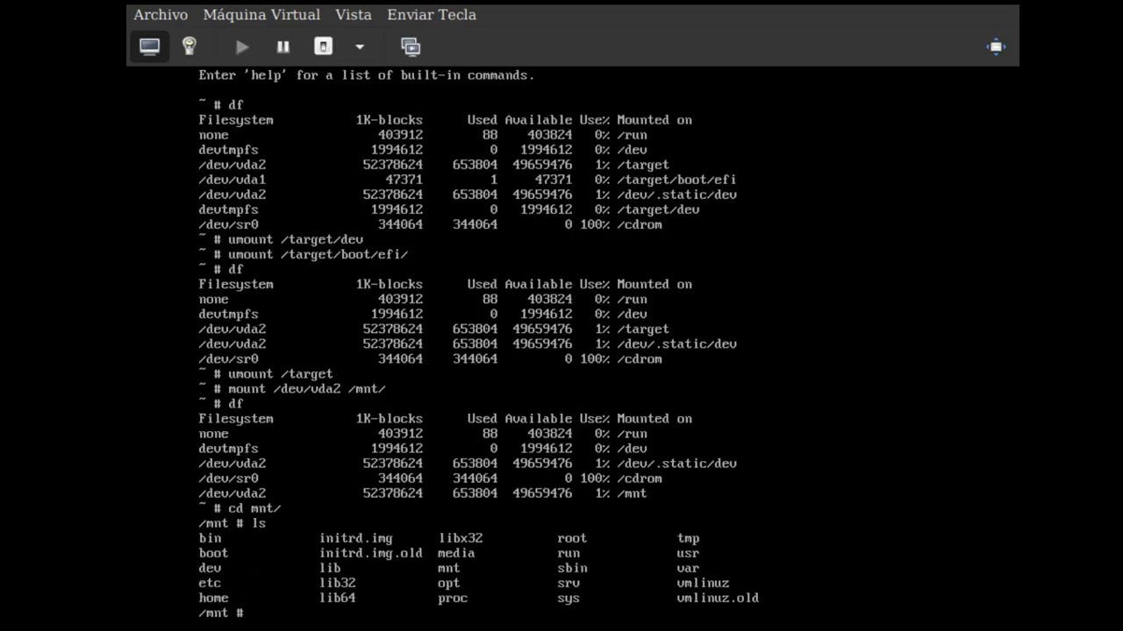Click "media" in the ls listing
This screenshot has height=631, width=1123.
456,553
